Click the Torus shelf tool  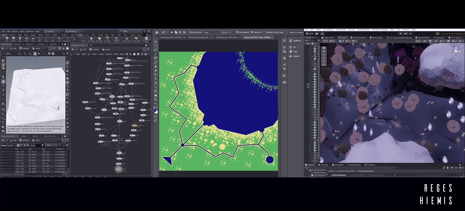coord(27,39)
